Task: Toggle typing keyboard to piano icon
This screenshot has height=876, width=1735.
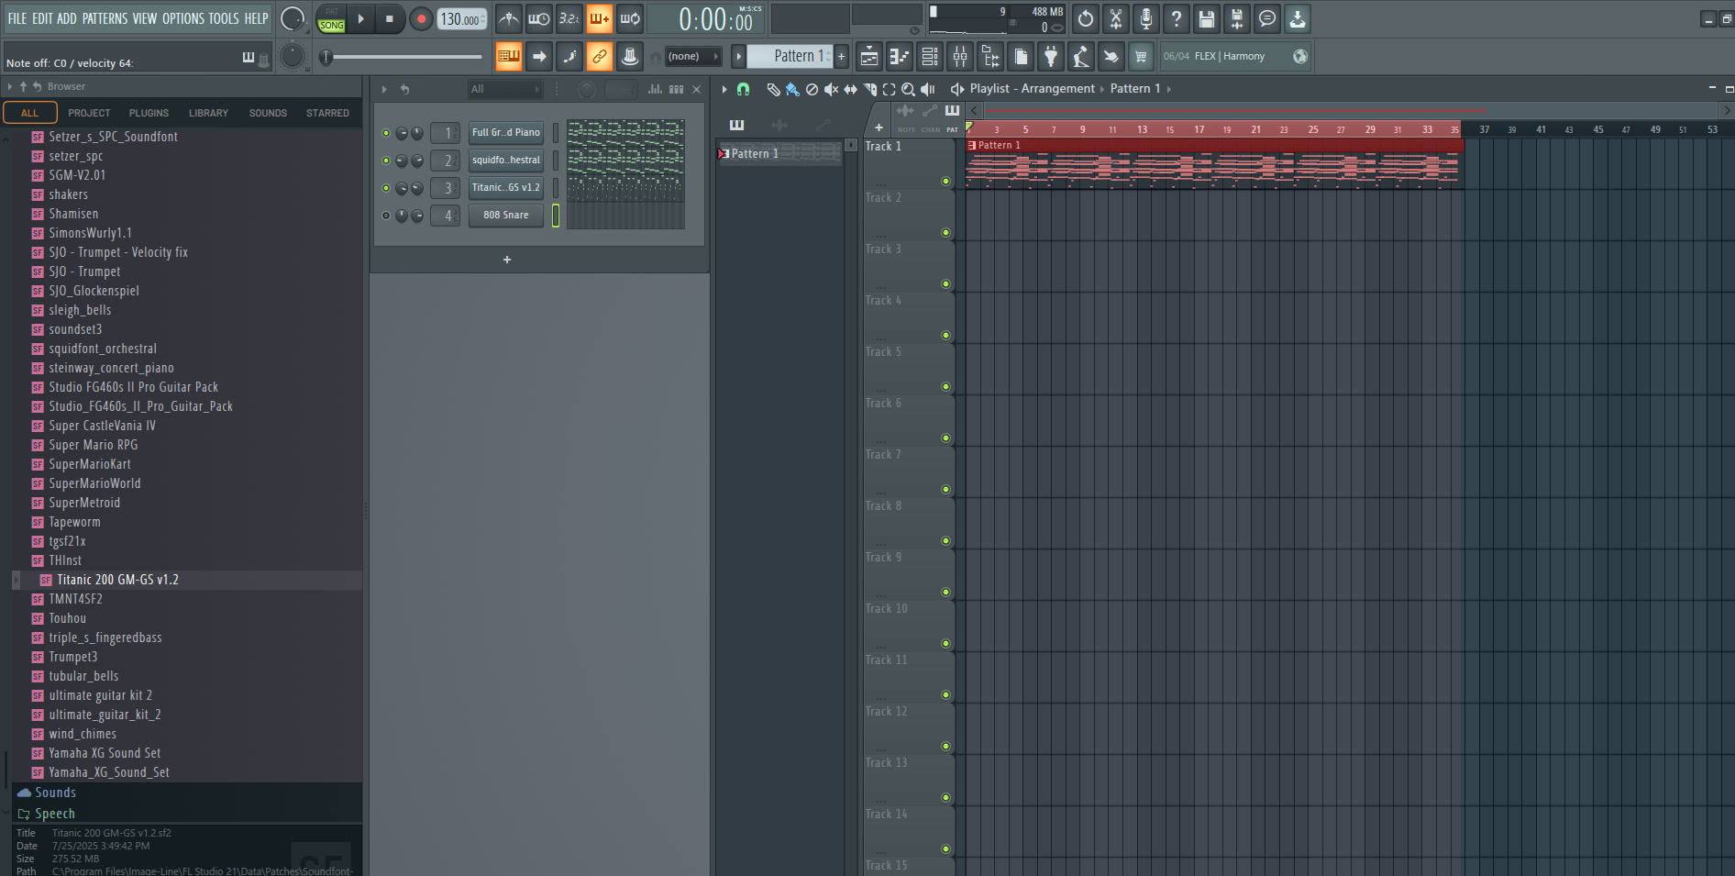Action: pyautogui.click(x=509, y=56)
